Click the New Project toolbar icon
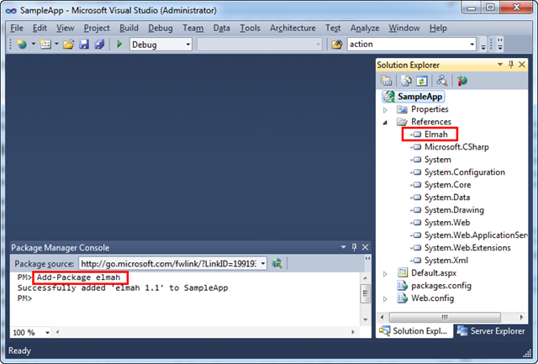The height and width of the screenshot is (364, 538). pyautogui.click(x=22, y=45)
